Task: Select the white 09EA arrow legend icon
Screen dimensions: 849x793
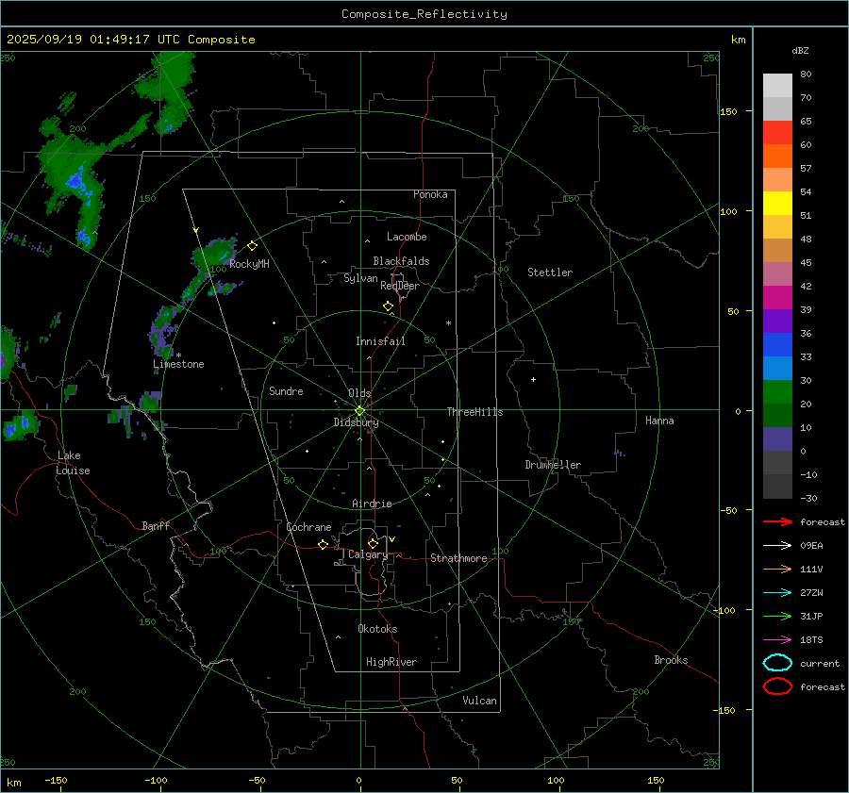Action: [x=777, y=545]
